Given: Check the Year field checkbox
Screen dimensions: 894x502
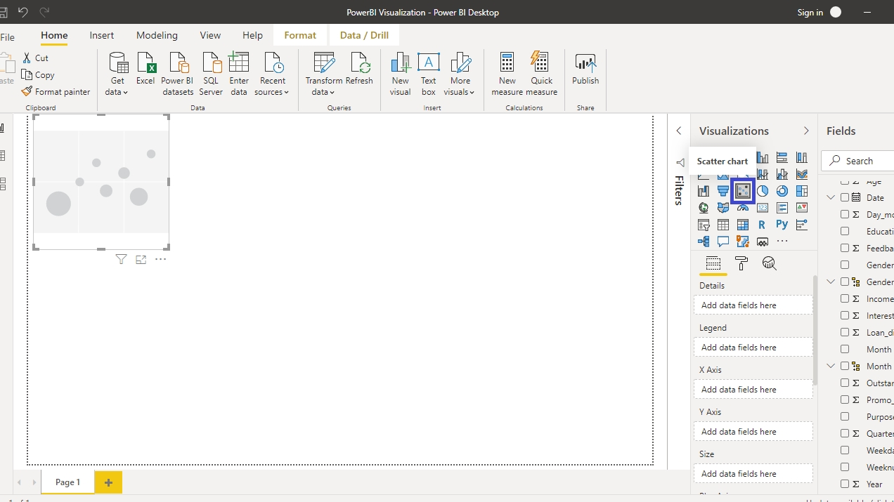Looking at the screenshot, I should (x=845, y=484).
